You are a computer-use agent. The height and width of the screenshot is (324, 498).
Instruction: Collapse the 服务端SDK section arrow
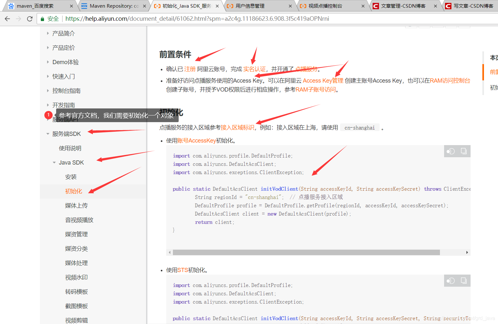pyautogui.click(x=48, y=134)
